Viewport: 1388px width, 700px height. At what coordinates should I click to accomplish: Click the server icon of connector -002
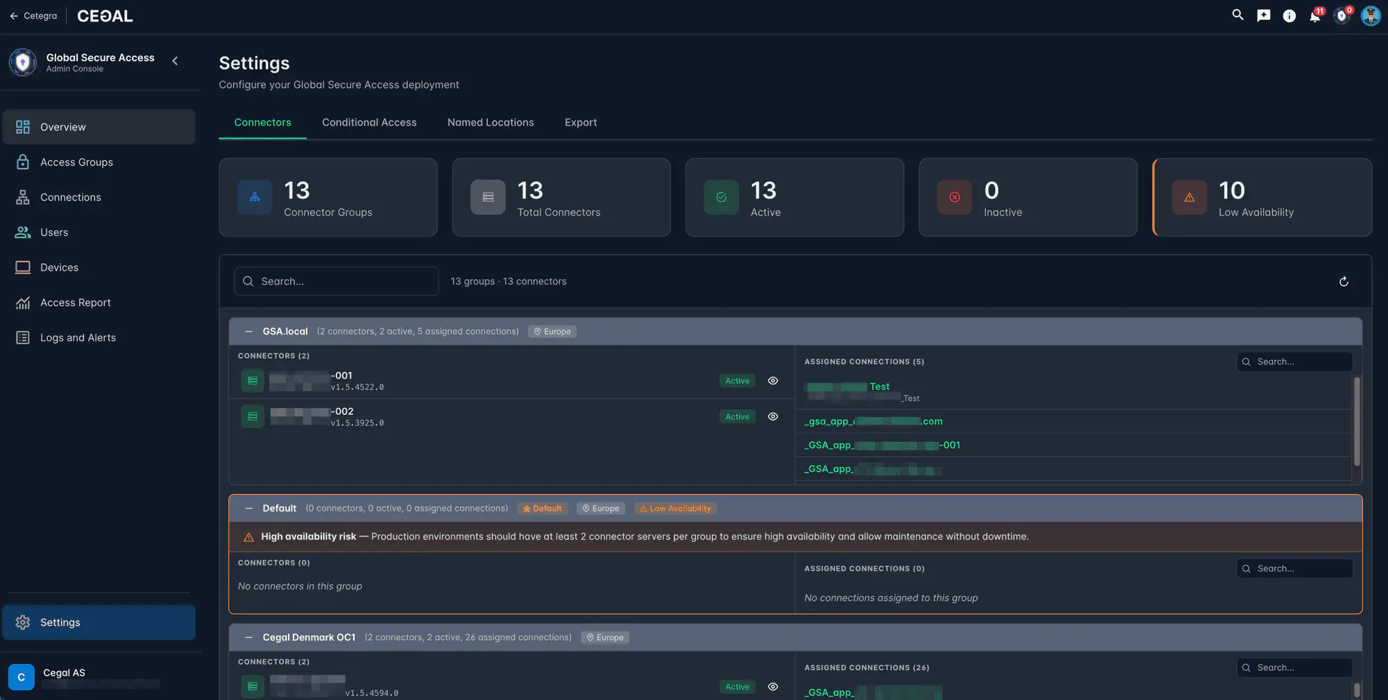coord(253,416)
